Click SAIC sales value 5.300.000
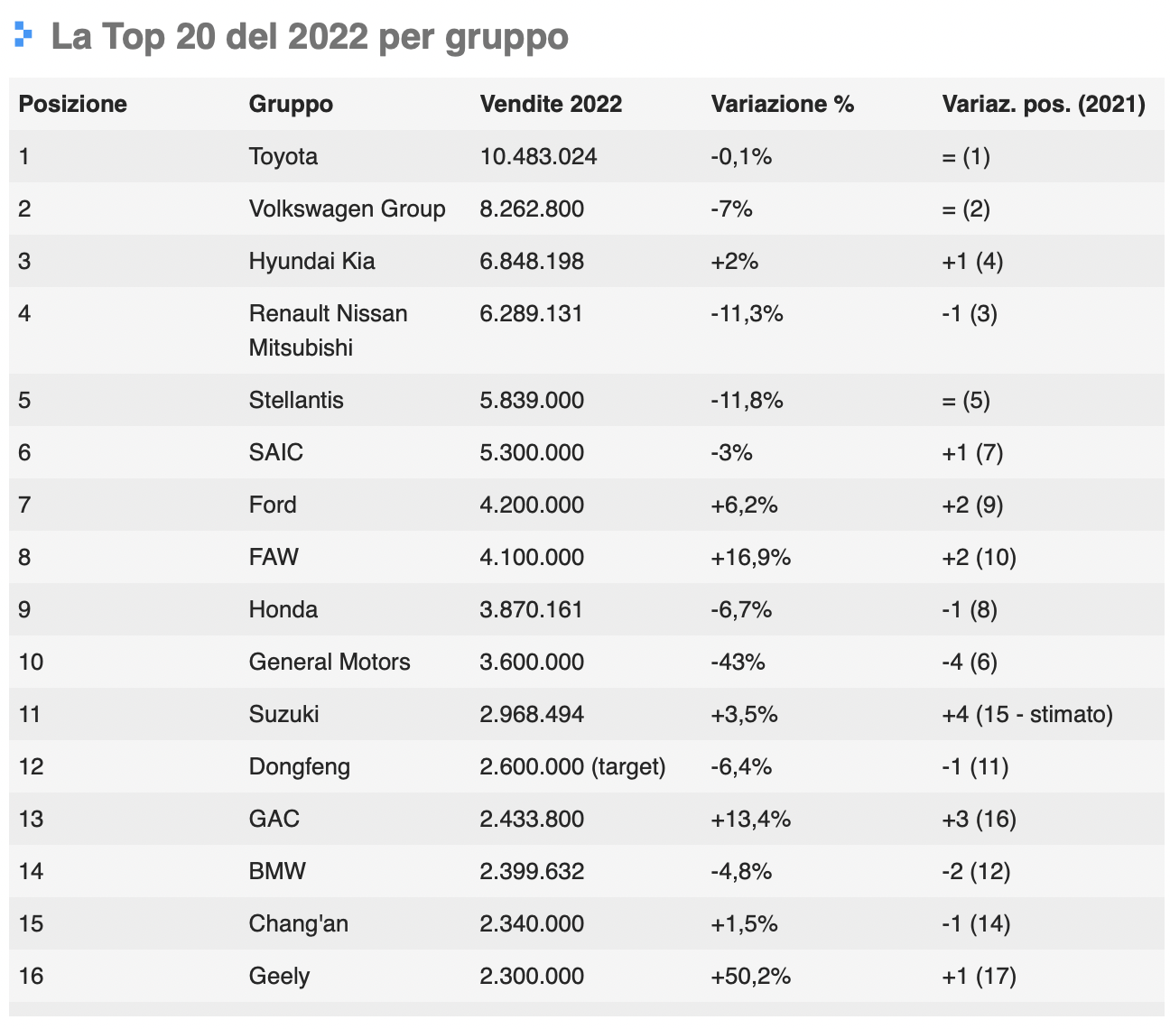1170x1029 pixels. point(532,452)
